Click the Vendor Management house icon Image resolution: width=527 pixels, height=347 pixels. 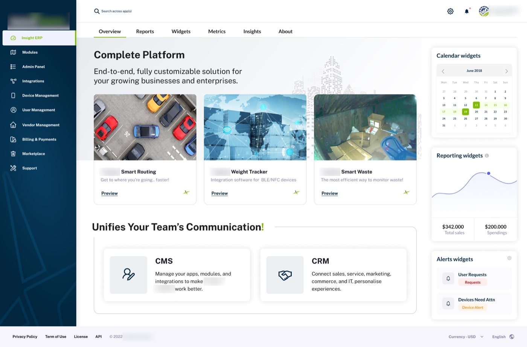(x=13, y=125)
